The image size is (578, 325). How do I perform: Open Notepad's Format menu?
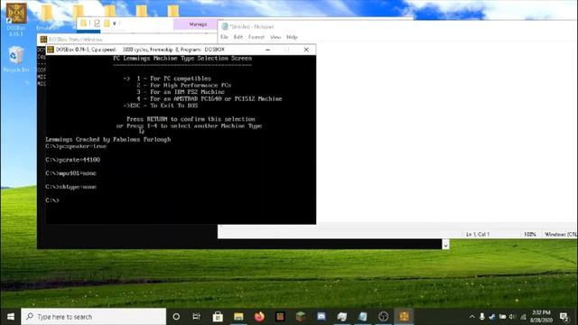click(256, 37)
